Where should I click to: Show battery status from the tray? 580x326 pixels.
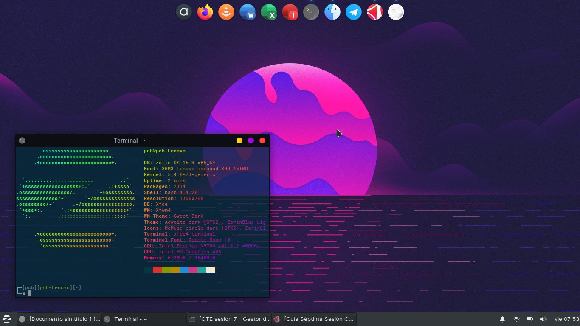[x=529, y=319]
